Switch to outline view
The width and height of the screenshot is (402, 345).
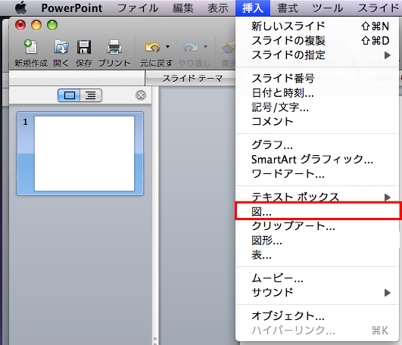(x=91, y=95)
